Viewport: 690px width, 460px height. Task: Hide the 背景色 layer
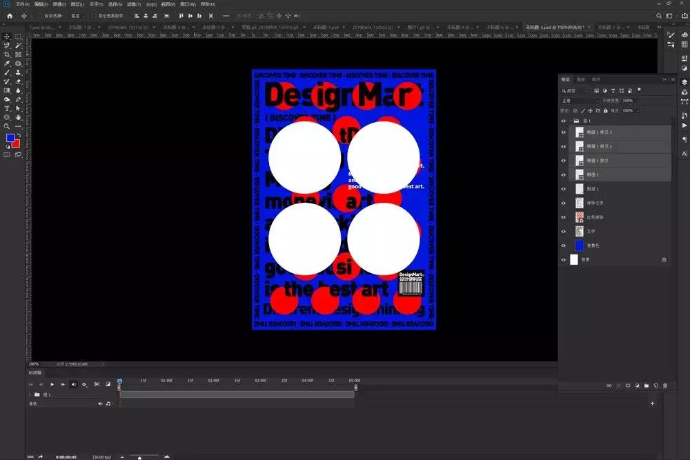(x=564, y=246)
